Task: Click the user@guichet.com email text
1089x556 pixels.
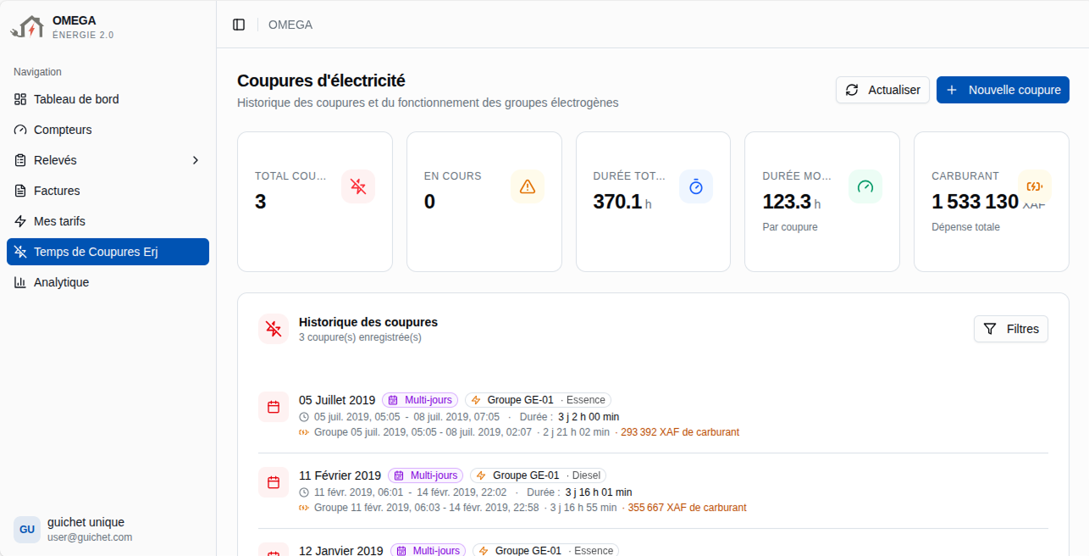Action: point(90,537)
